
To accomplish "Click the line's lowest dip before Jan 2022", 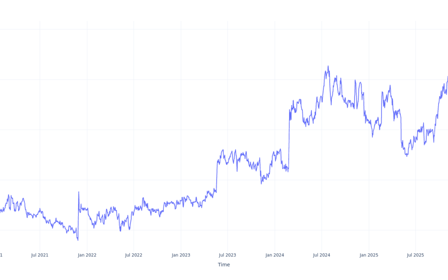I will 78,240.
